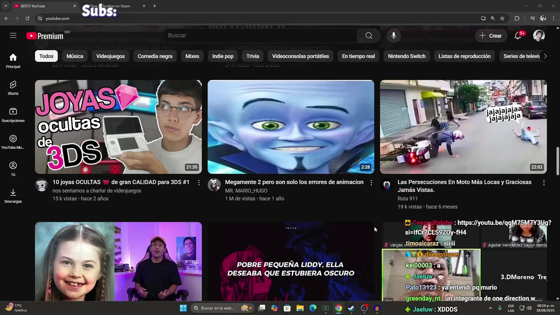Open options for 10 joyas OCULTAS video
560x315 pixels.
(x=199, y=182)
